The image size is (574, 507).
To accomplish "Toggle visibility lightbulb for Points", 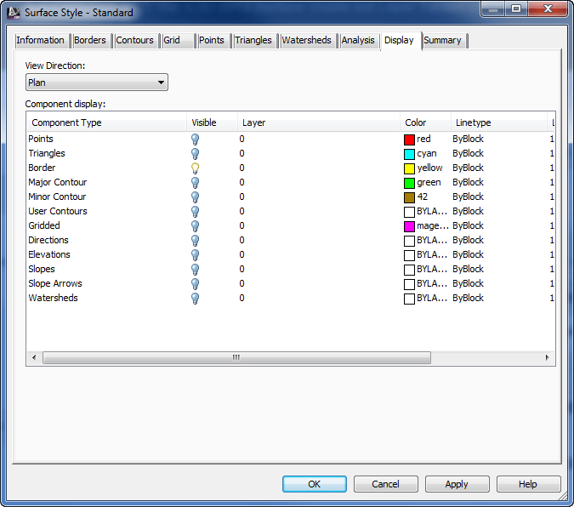I will 195,140.
